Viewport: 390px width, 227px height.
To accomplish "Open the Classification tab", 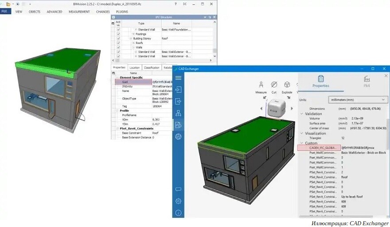I will click(x=152, y=67).
